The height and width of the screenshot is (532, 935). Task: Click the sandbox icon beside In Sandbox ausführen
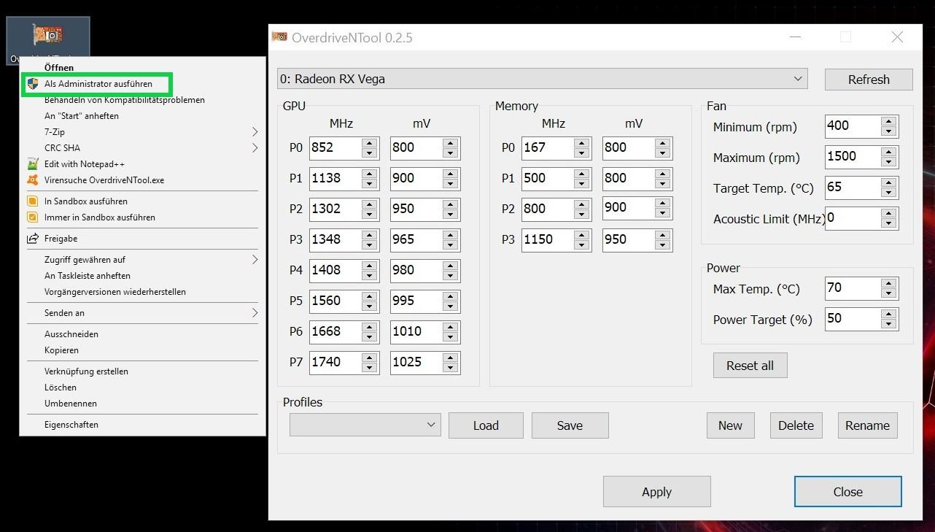pyautogui.click(x=32, y=201)
